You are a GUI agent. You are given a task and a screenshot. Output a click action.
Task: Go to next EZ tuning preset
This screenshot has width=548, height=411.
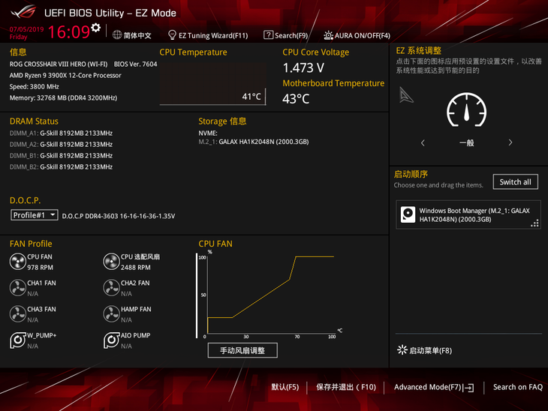click(510, 142)
